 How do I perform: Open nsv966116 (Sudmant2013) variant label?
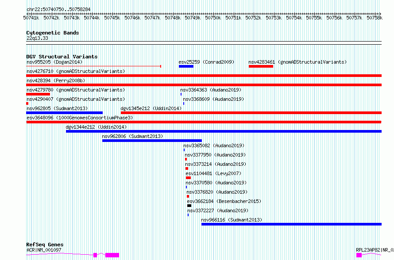coord(232,220)
